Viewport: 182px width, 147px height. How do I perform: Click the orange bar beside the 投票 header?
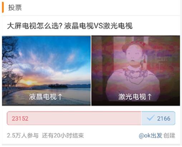click(x=3, y=8)
